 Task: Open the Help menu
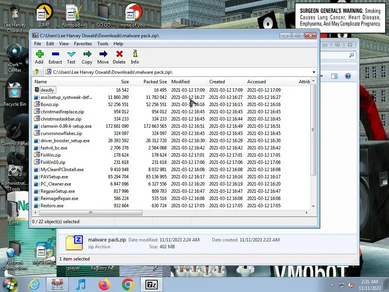click(x=119, y=44)
